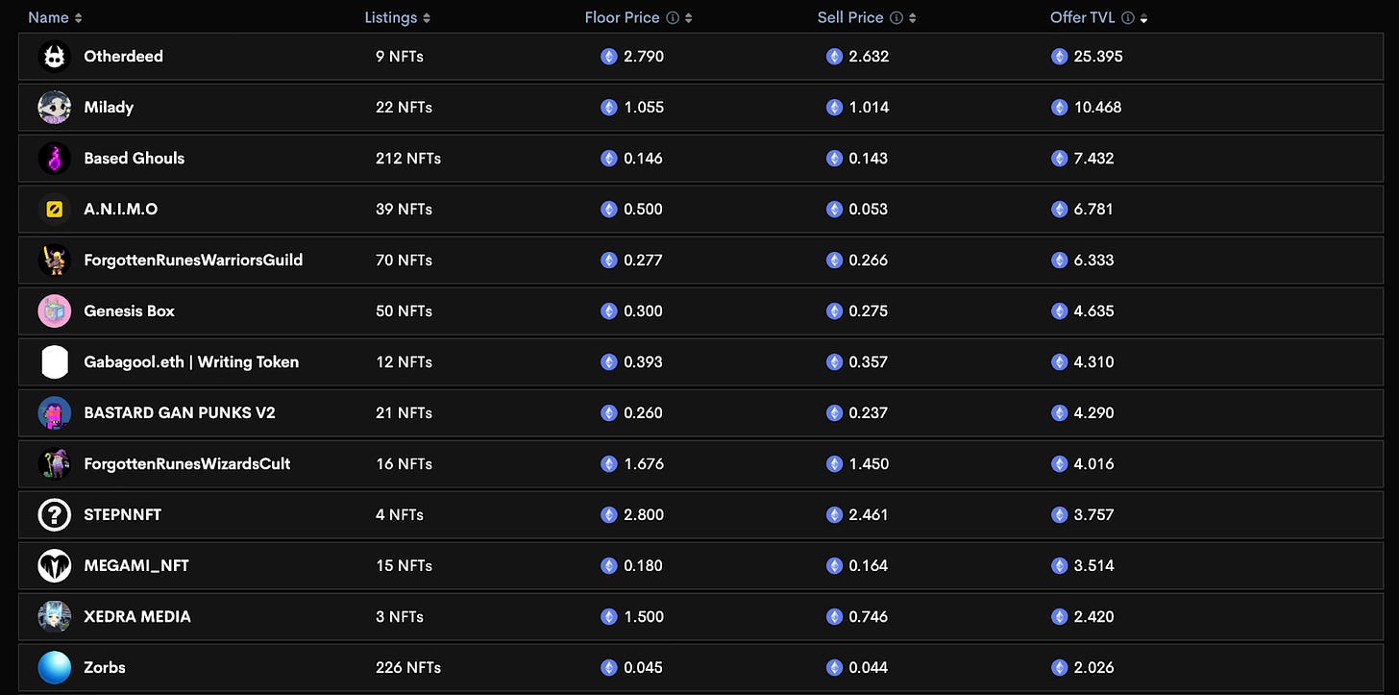Click the STEPNNFT question mark icon

54,515
